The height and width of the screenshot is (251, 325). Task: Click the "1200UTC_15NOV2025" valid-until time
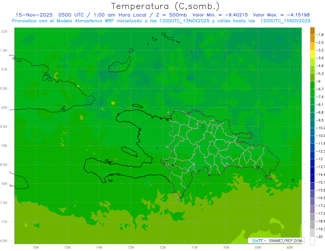[285, 21]
